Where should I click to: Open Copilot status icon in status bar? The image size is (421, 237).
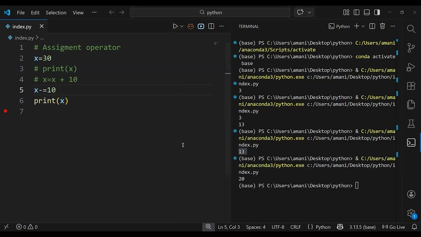pos(340,227)
